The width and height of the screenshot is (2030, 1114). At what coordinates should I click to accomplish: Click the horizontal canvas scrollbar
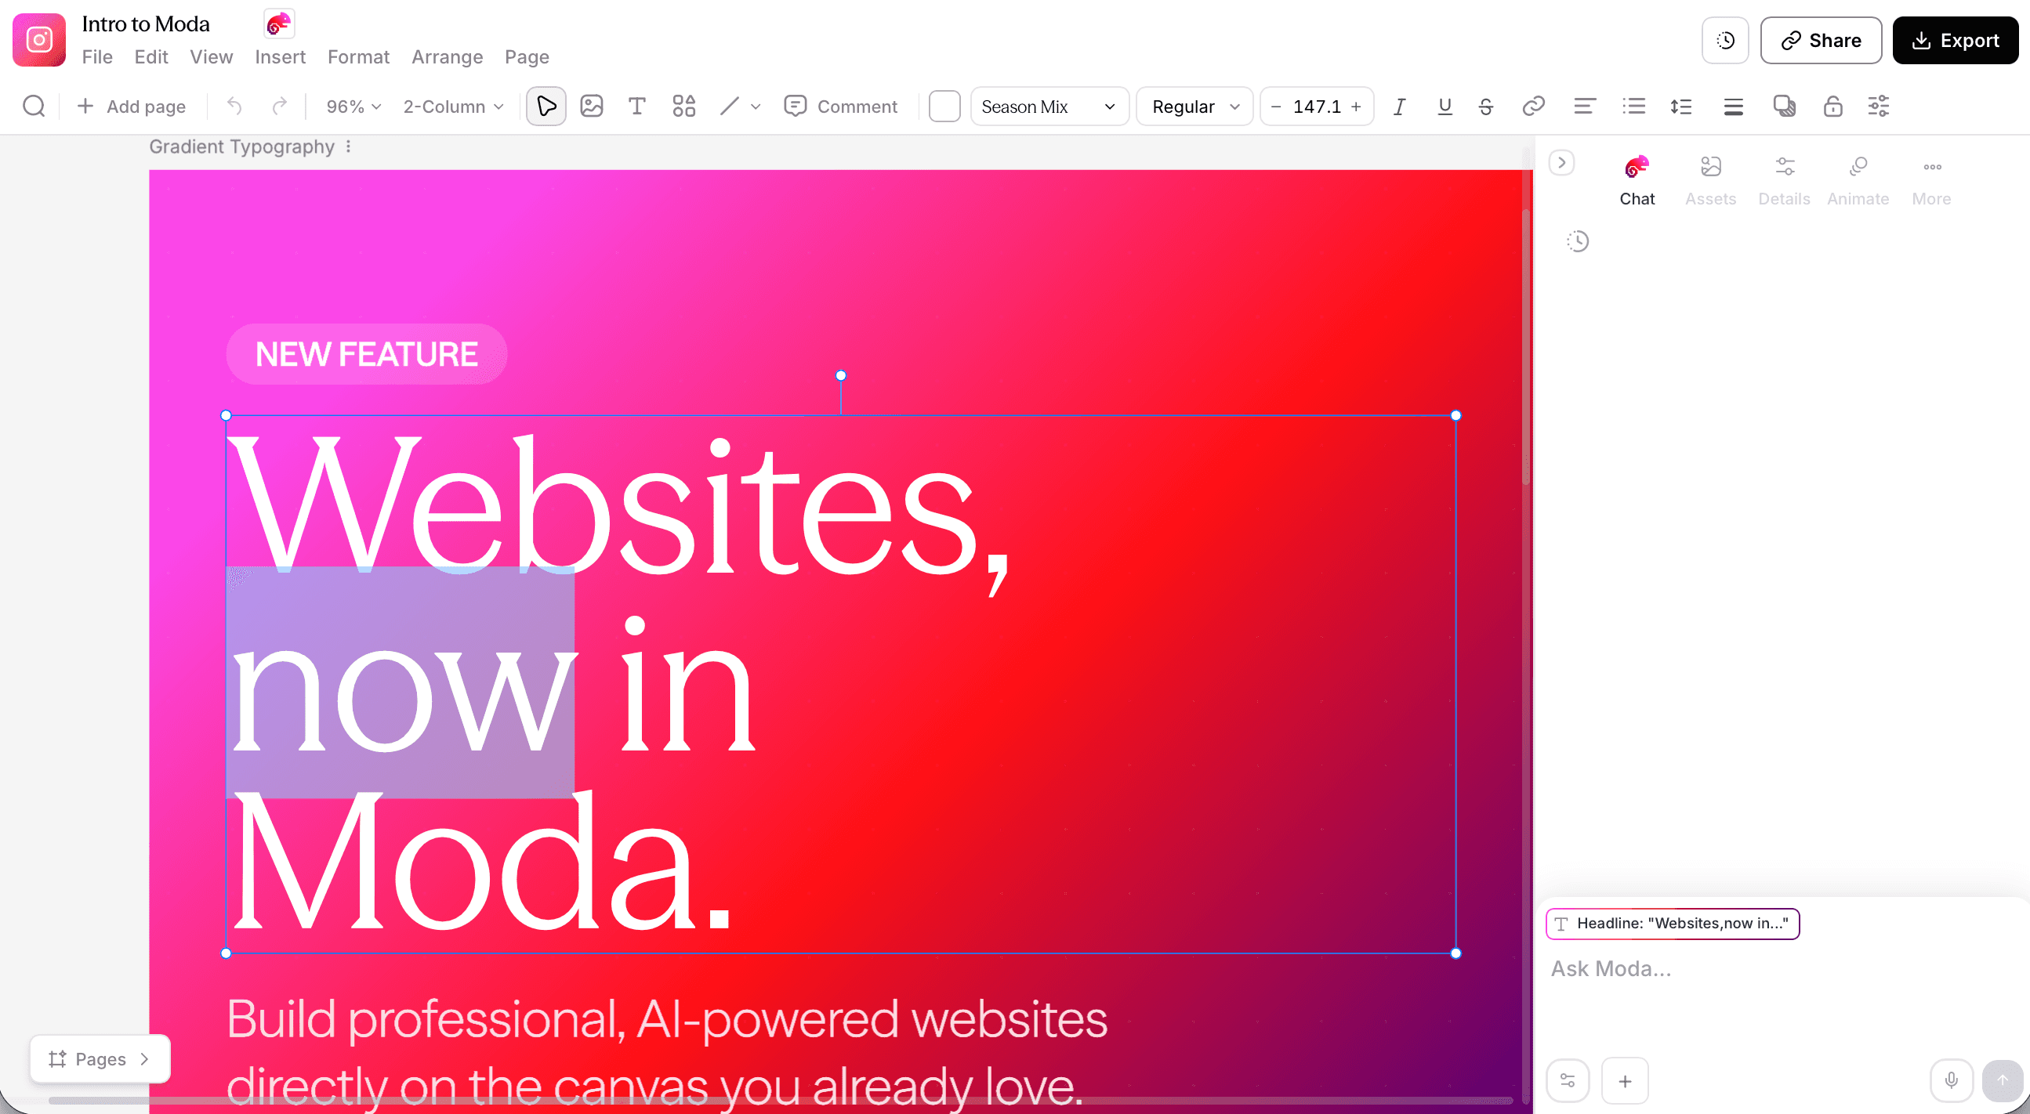780,1100
